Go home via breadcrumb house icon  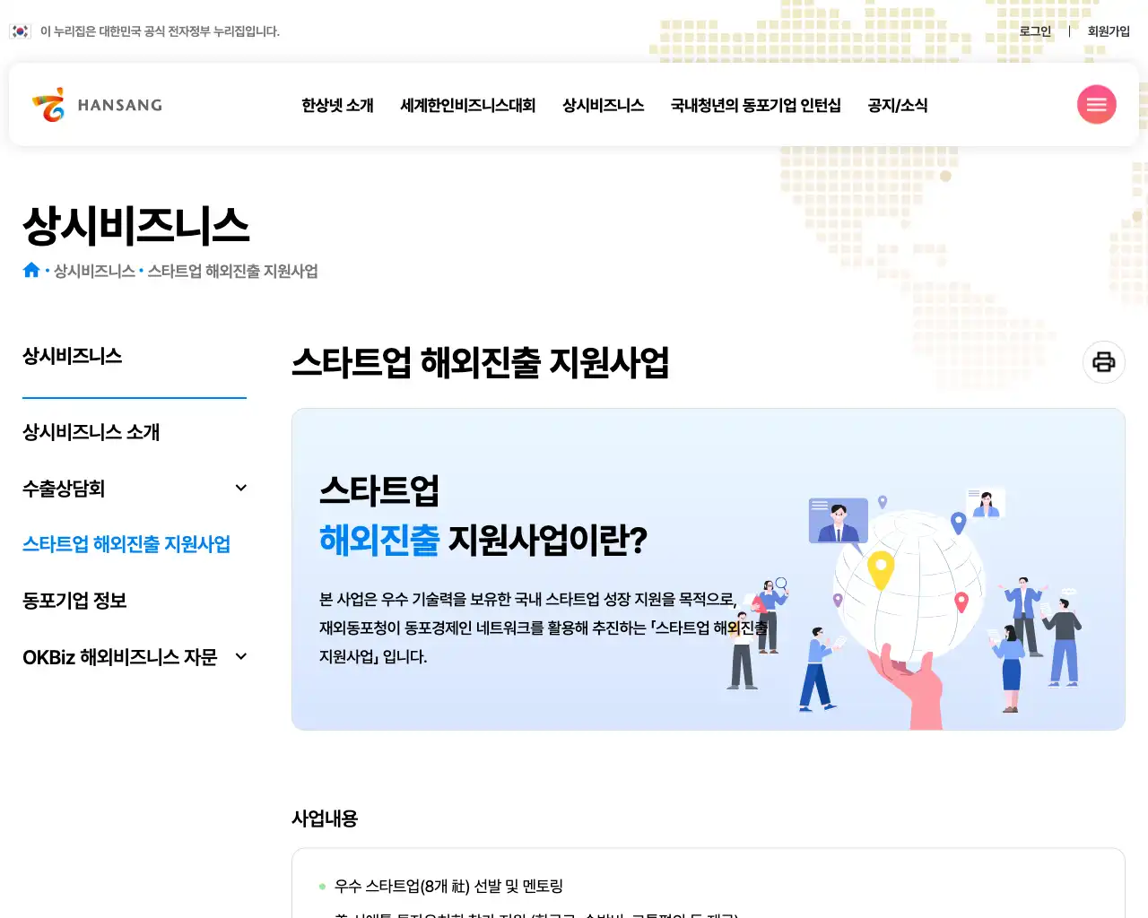pyautogui.click(x=31, y=270)
